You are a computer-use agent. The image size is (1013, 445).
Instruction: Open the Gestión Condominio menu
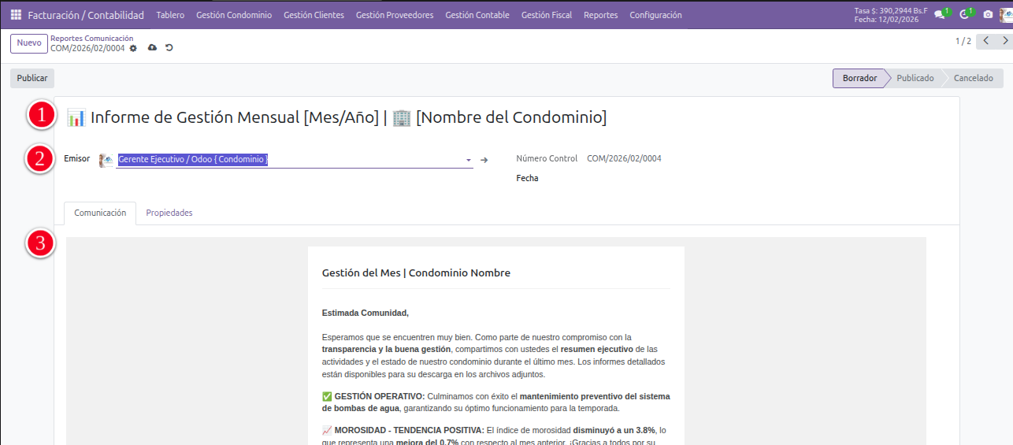(234, 15)
